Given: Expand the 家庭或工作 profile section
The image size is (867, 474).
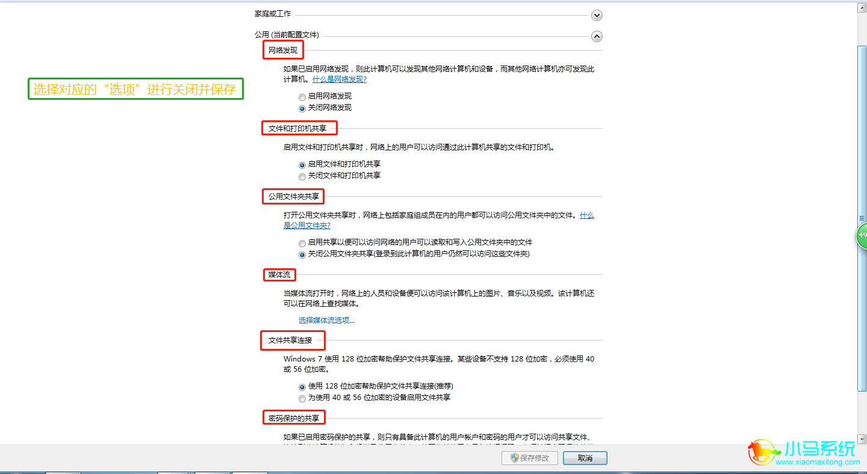Looking at the screenshot, I should 597,16.
